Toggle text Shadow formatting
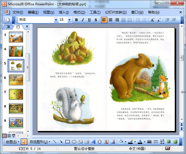 click(96, 20)
